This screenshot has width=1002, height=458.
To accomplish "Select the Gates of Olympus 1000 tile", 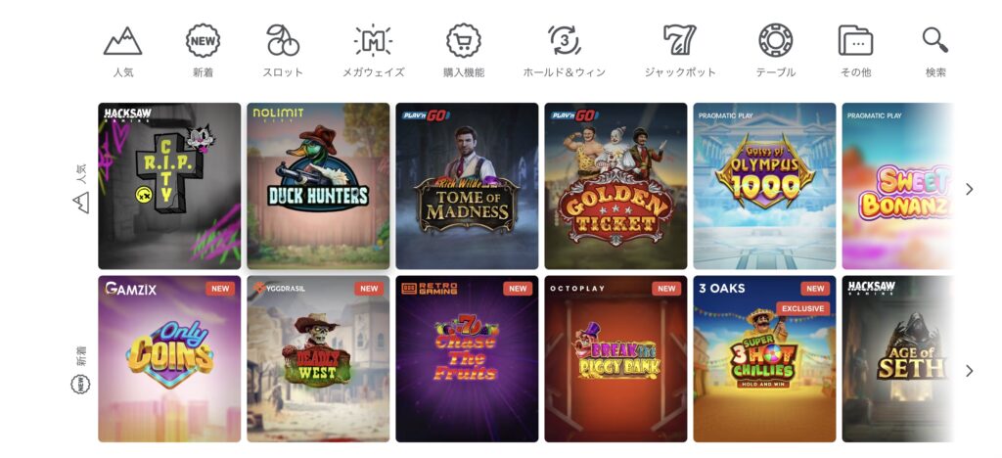I will pyautogui.click(x=764, y=186).
